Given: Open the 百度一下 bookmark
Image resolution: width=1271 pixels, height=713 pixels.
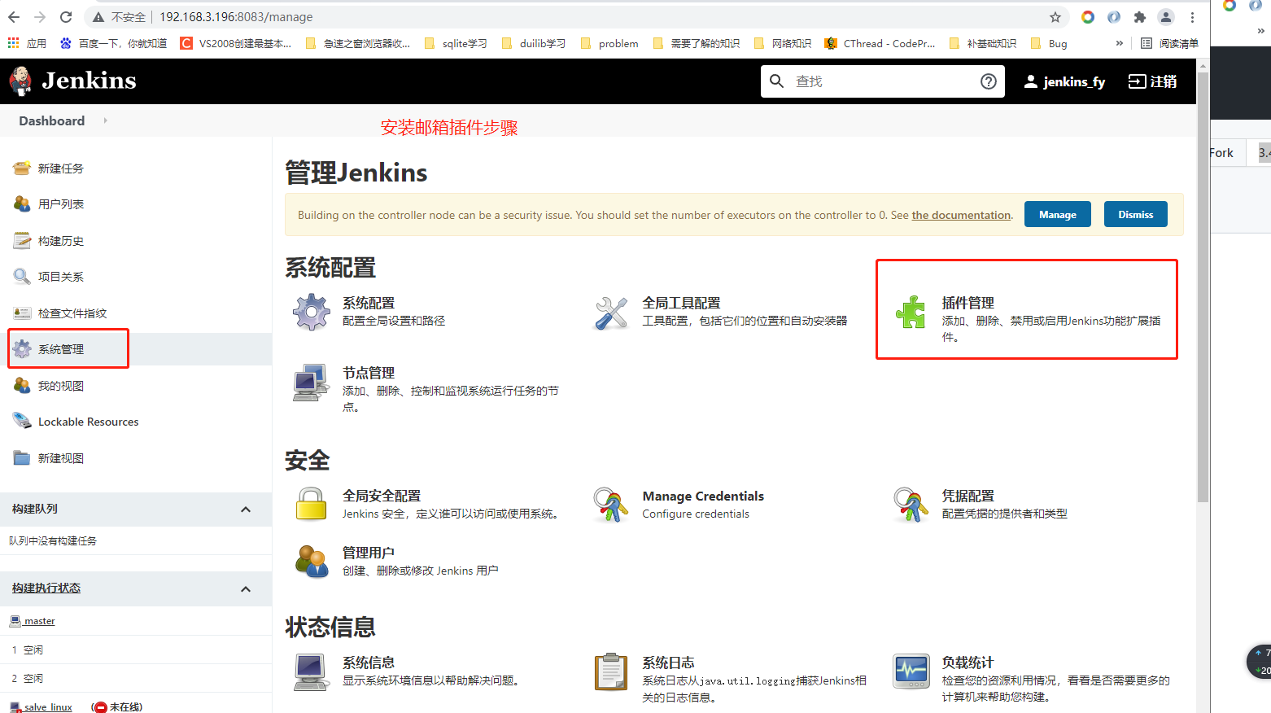Looking at the screenshot, I should pos(113,43).
